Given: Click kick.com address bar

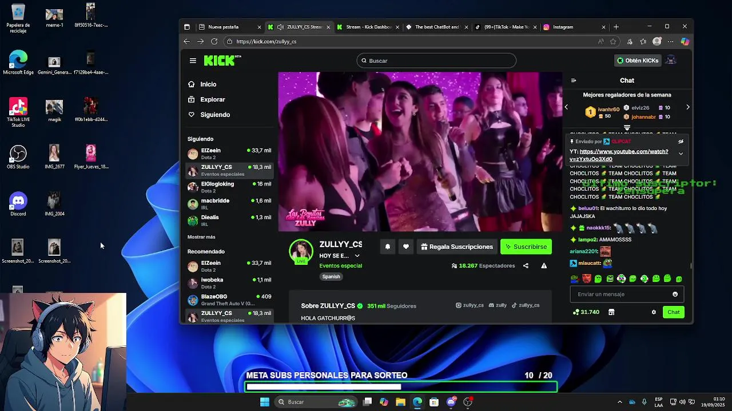Looking at the screenshot, I should coord(409,41).
